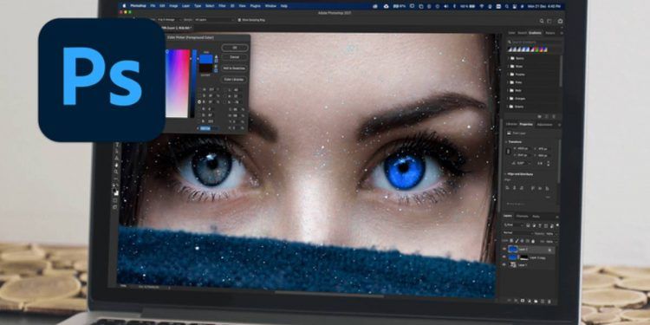
Task: Open the Sample Size dropdown
Action: [x=169, y=20]
